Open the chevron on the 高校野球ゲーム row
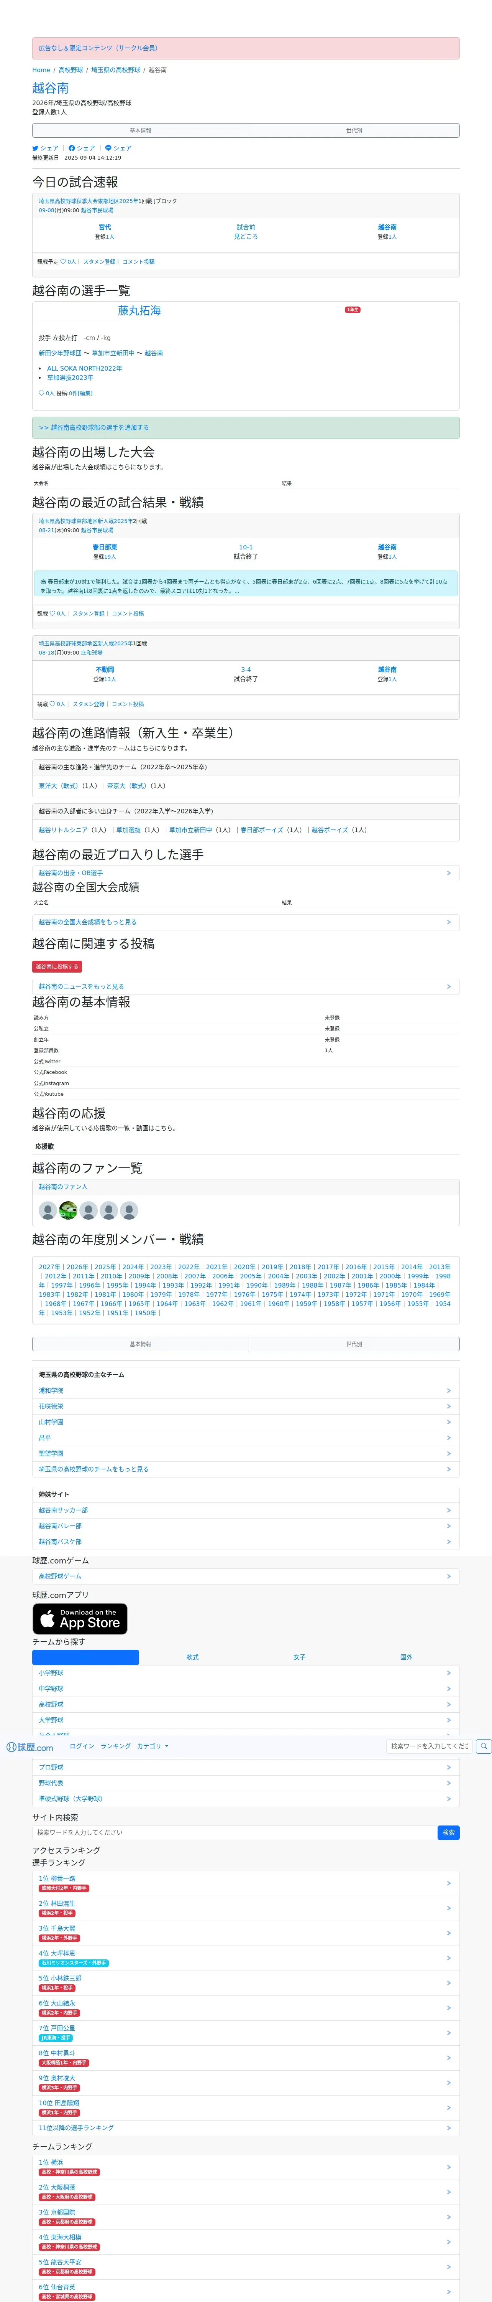 [x=448, y=1576]
